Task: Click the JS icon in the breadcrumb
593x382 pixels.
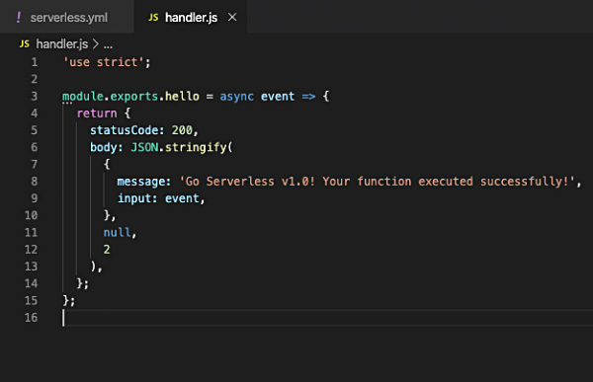Action: point(24,44)
